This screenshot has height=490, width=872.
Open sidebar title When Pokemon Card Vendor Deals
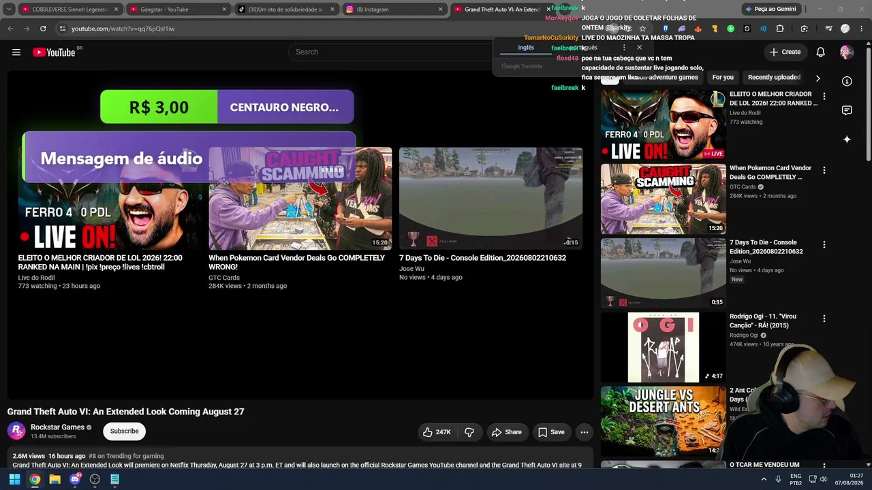tap(770, 172)
